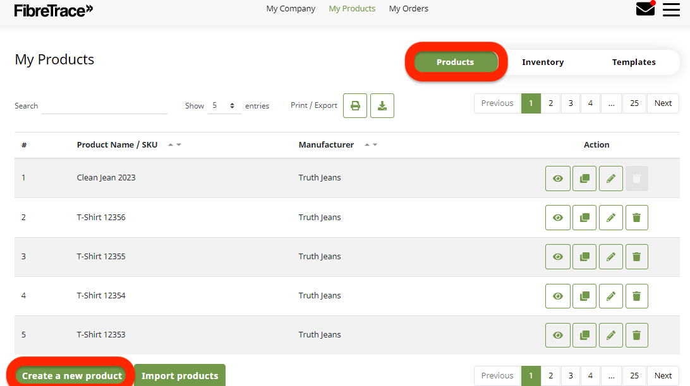The height and width of the screenshot is (386, 690).
Task: Open the mail envelope notifications icon
Action: (645, 9)
